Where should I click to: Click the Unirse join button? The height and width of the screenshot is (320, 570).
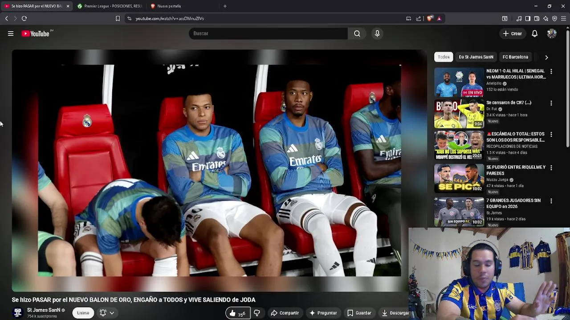[83, 313]
